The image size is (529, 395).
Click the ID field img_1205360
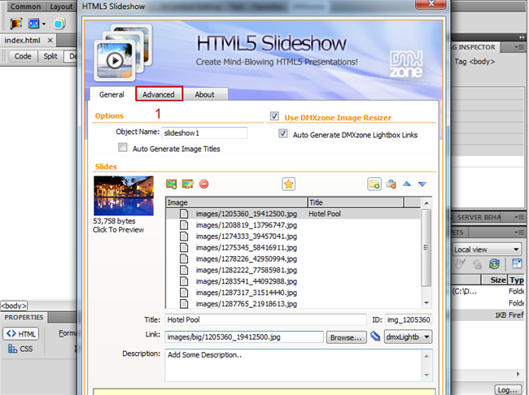point(409,319)
